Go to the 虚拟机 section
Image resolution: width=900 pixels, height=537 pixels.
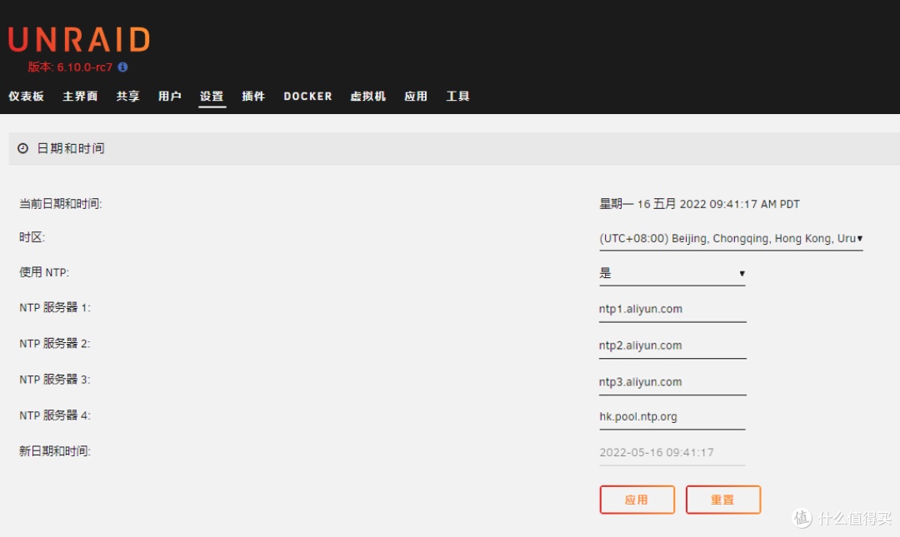tap(367, 96)
